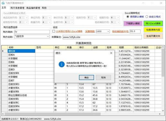The height and width of the screenshot is (121, 166).
Task: Open the 商品编码管理 tab
Action: (x=33, y=8)
